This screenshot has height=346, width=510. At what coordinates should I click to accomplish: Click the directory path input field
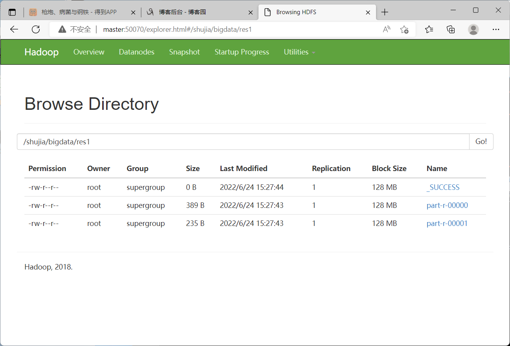pos(243,142)
